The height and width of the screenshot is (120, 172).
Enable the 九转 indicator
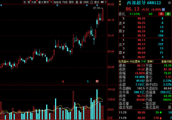(x=34, y=2)
